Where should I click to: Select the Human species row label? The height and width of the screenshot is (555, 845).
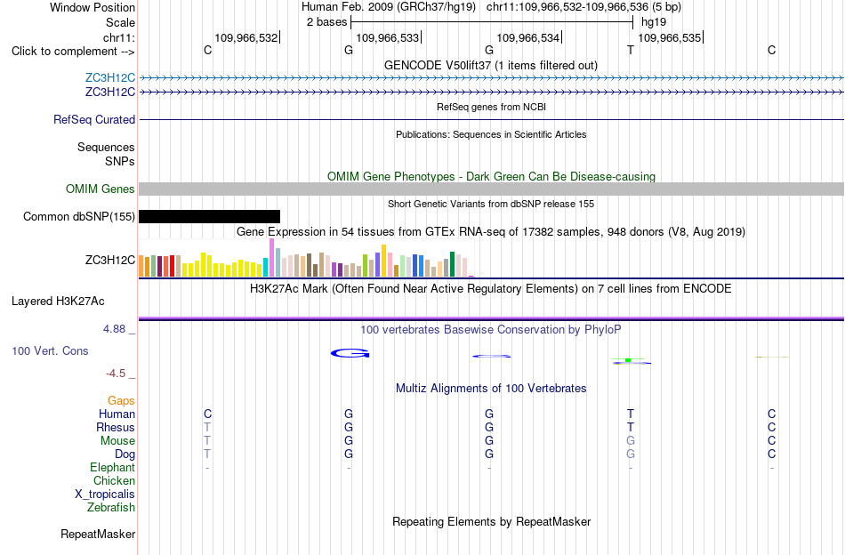tap(117, 414)
